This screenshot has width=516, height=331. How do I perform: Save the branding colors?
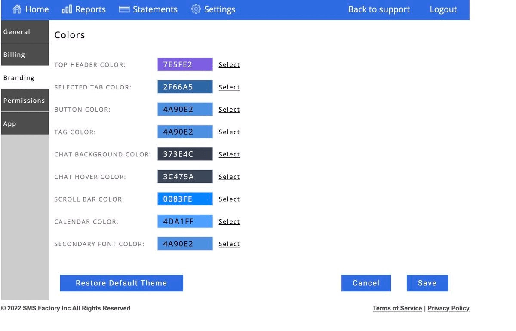pos(427,283)
